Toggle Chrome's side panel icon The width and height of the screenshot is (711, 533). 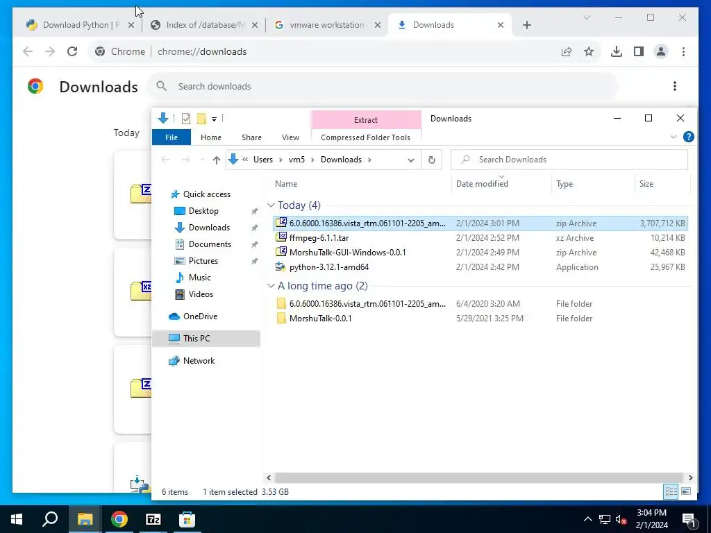(639, 51)
